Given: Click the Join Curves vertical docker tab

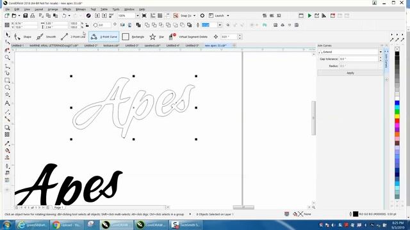Looking at the screenshot, I should tap(386, 61).
